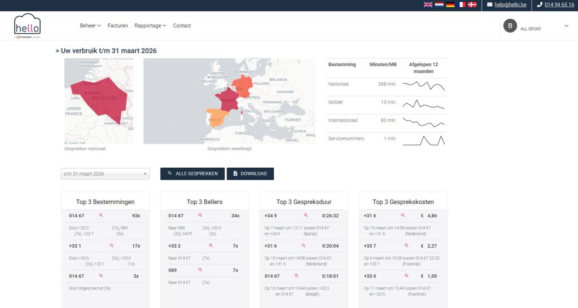The image size is (578, 308).
Task: Open the Contact page
Action: click(x=182, y=26)
